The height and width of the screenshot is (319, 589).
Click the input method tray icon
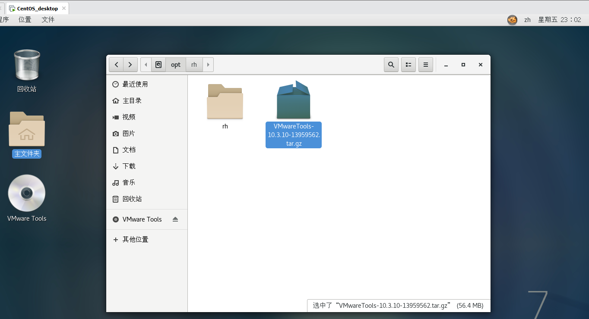512,20
